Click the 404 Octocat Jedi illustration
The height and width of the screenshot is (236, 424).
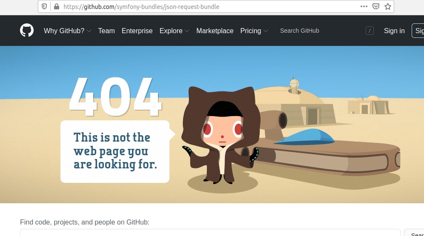click(x=222, y=135)
